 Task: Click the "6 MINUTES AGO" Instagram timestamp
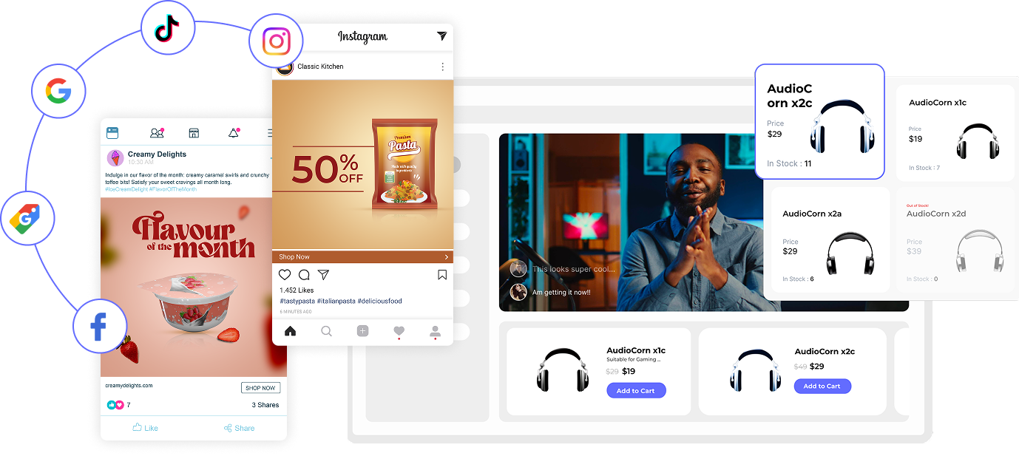(x=296, y=311)
